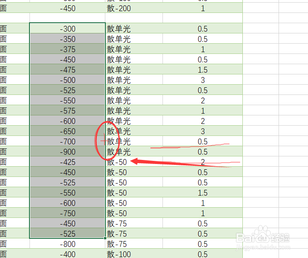
Task: Select the cell containing -800
Action: click(x=67, y=244)
